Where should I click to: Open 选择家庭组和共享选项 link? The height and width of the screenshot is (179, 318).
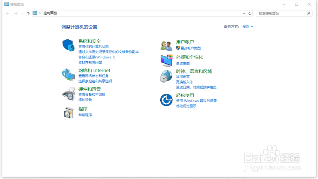tap(95, 81)
